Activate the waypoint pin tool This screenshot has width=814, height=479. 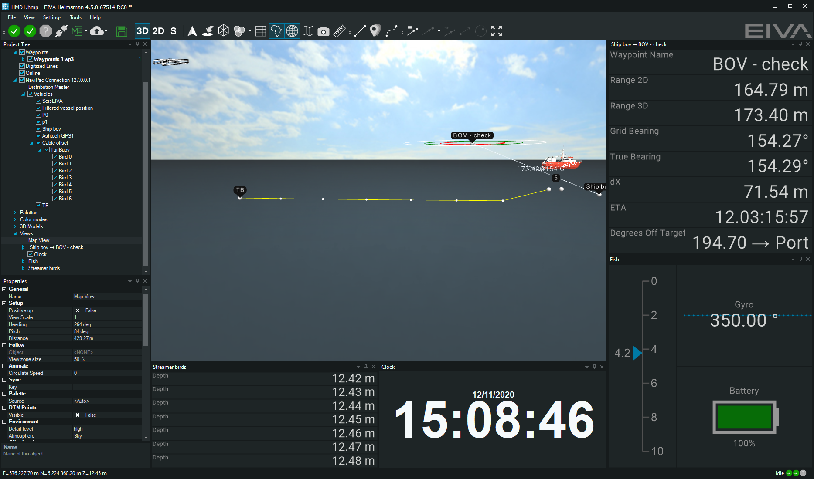point(375,31)
